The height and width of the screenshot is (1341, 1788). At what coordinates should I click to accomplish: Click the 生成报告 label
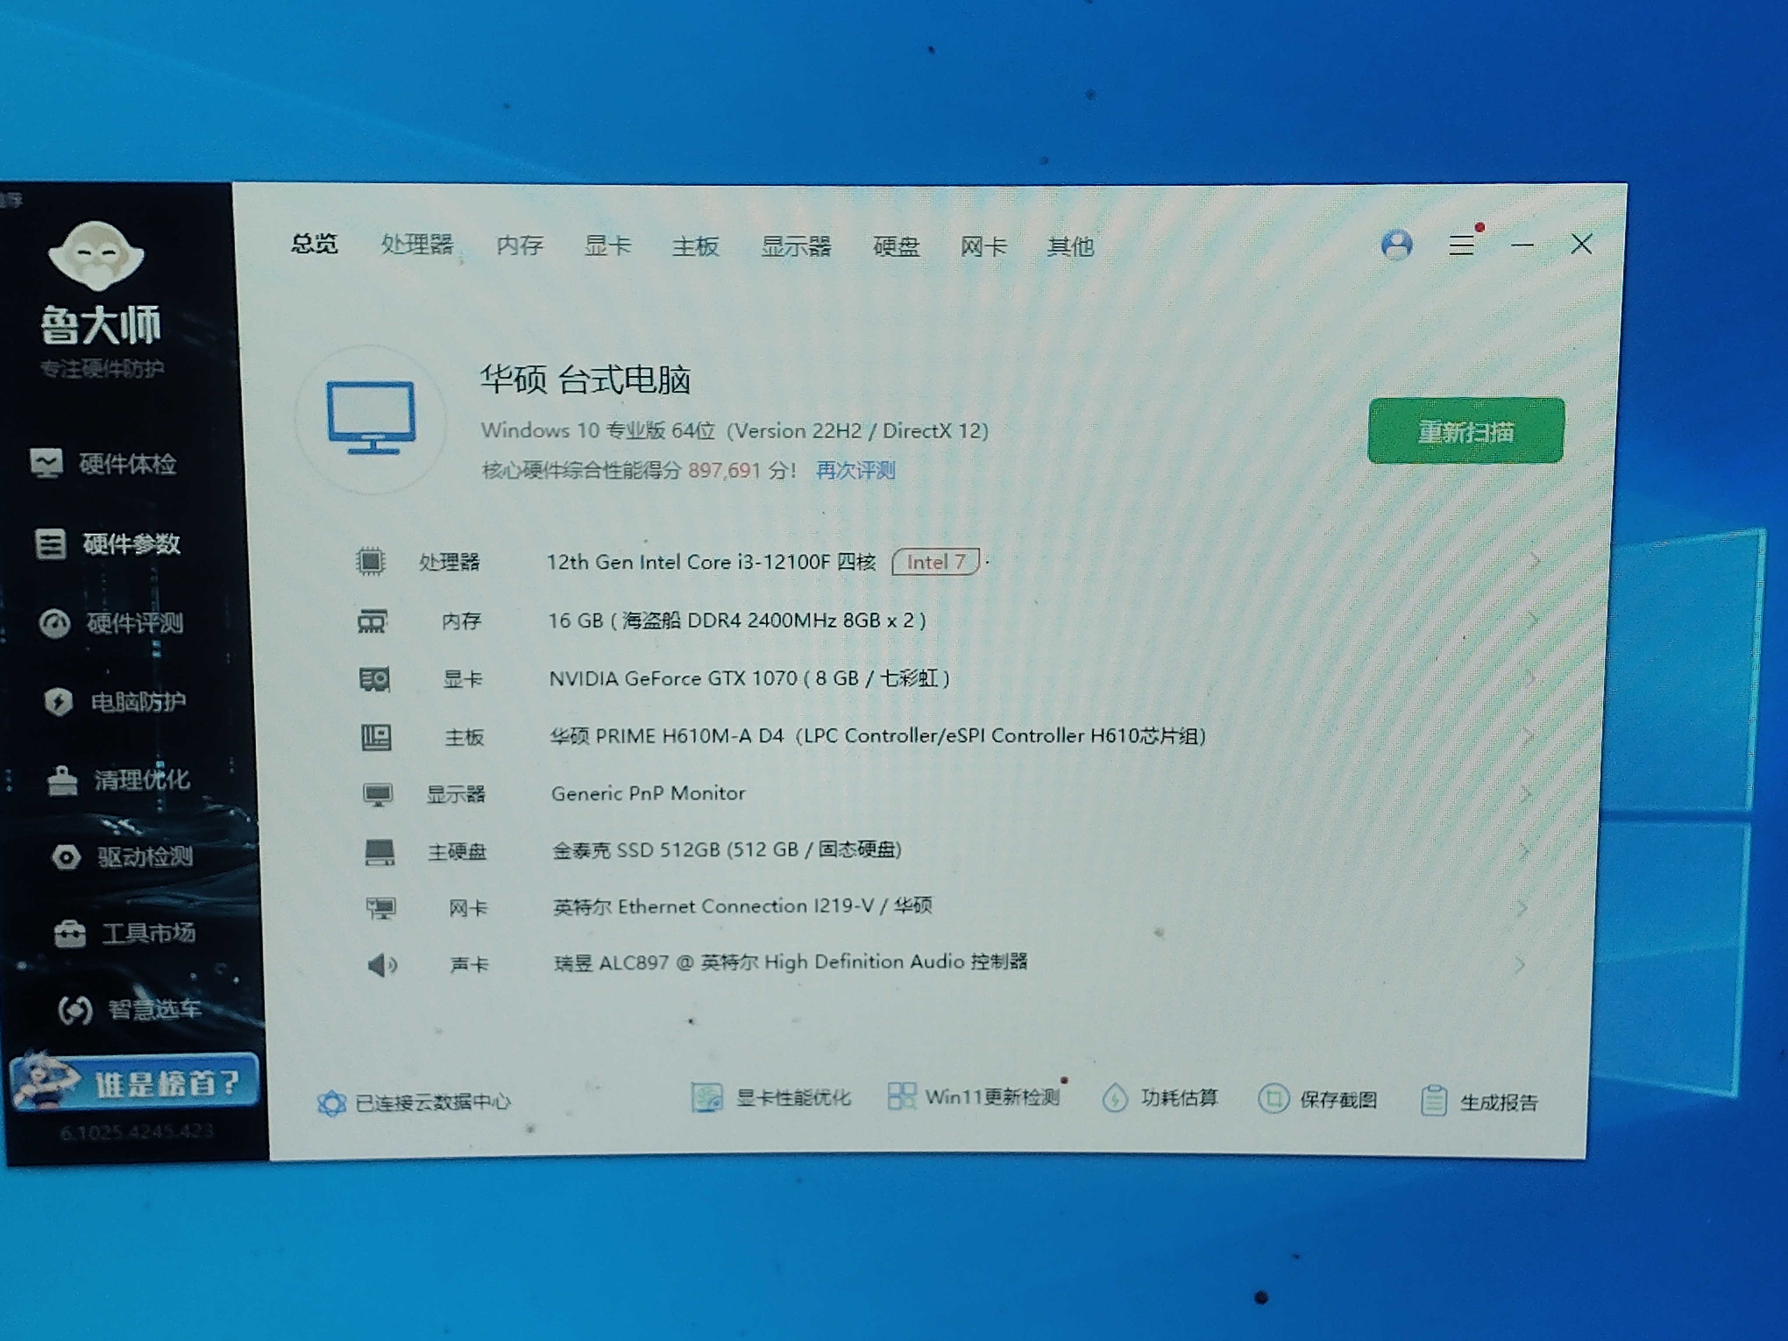tap(1499, 1103)
